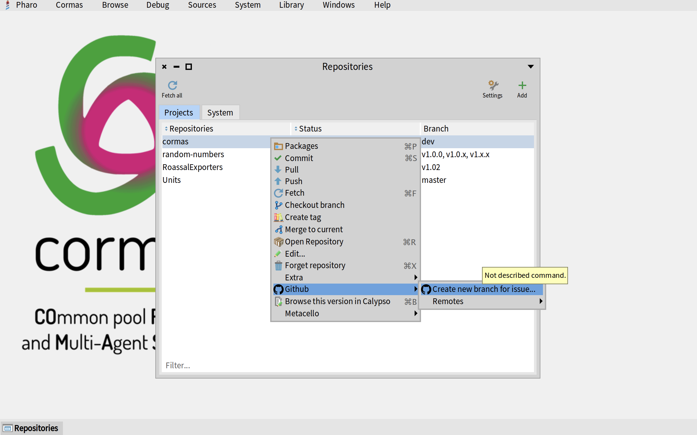Open Settings wrench icon
This screenshot has width=697, height=435.
[493, 85]
